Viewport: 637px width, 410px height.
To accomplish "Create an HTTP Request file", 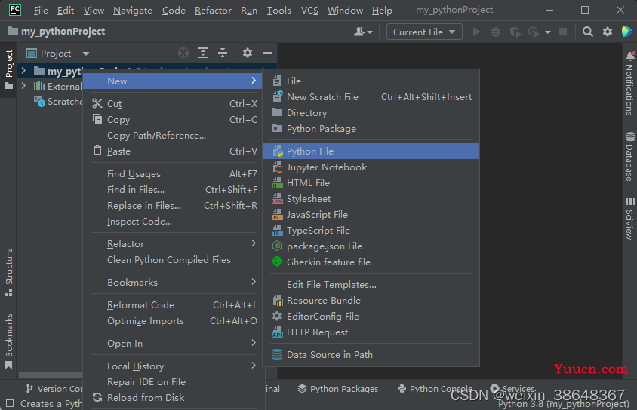I will point(371,332).
